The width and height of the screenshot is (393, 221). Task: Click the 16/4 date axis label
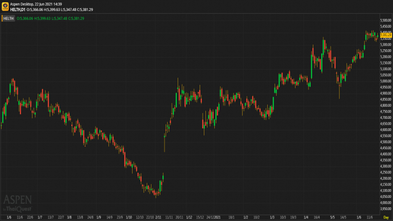pos(316,217)
